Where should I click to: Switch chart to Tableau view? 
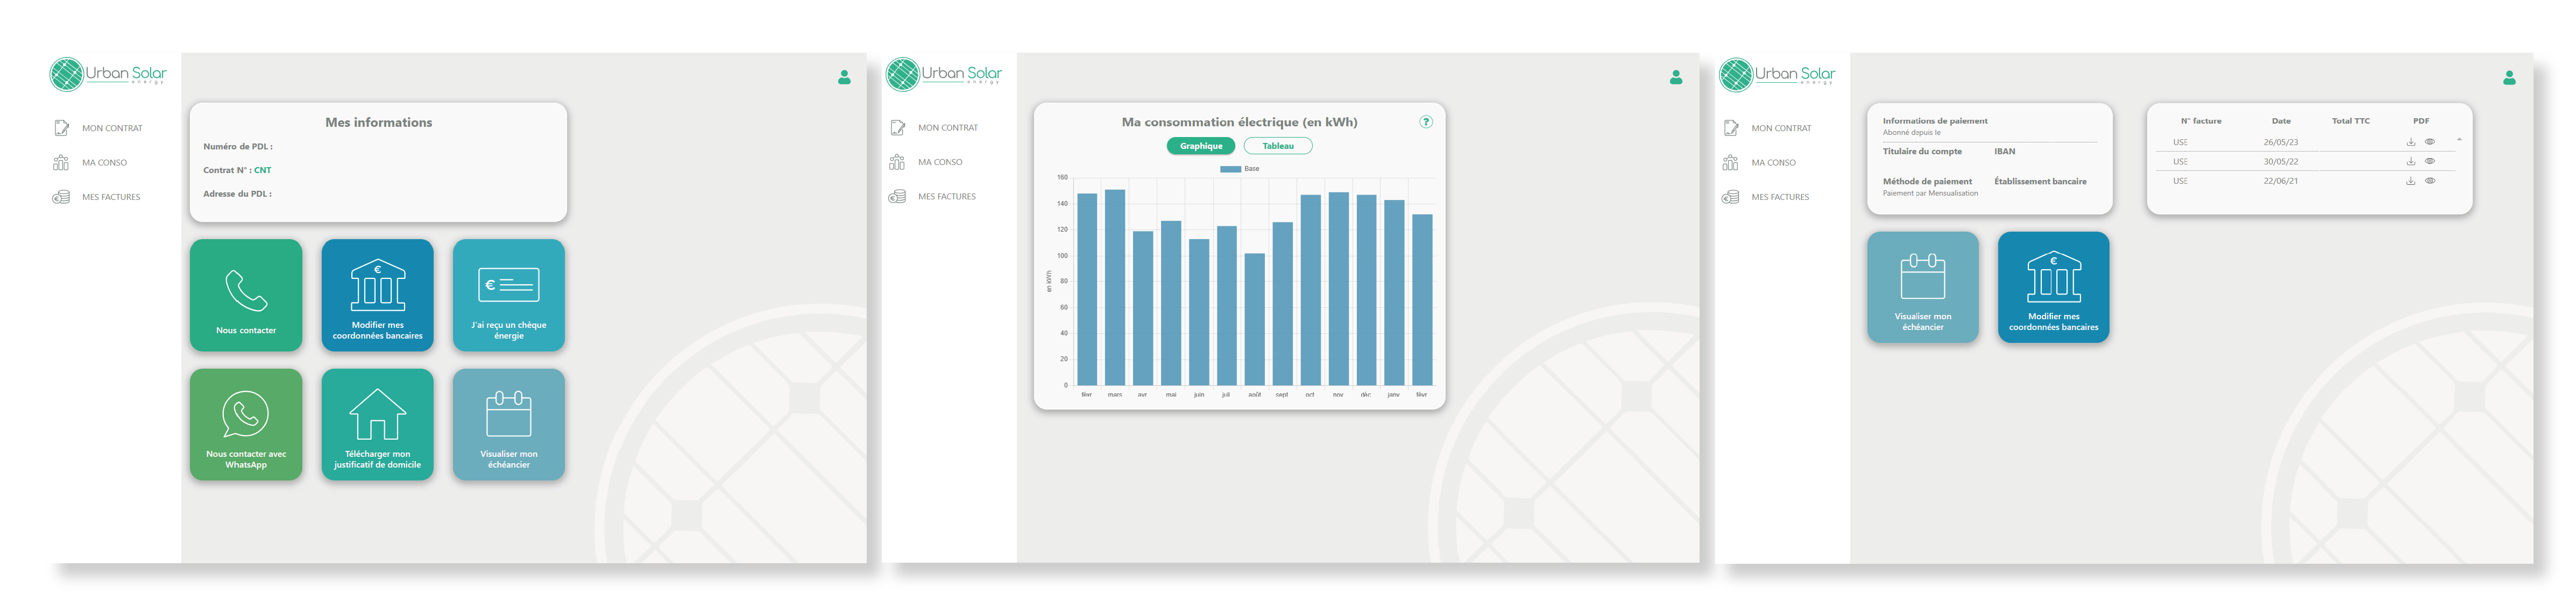pyautogui.click(x=1278, y=146)
